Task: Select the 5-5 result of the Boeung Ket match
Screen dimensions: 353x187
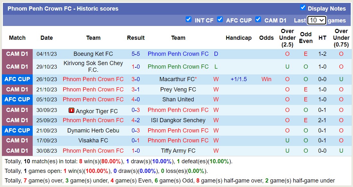Action: coord(136,54)
